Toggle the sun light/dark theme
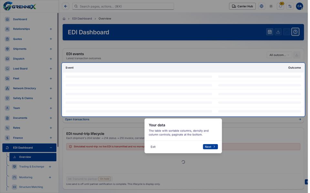The height and width of the screenshot is (193, 310). click(271, 6)
